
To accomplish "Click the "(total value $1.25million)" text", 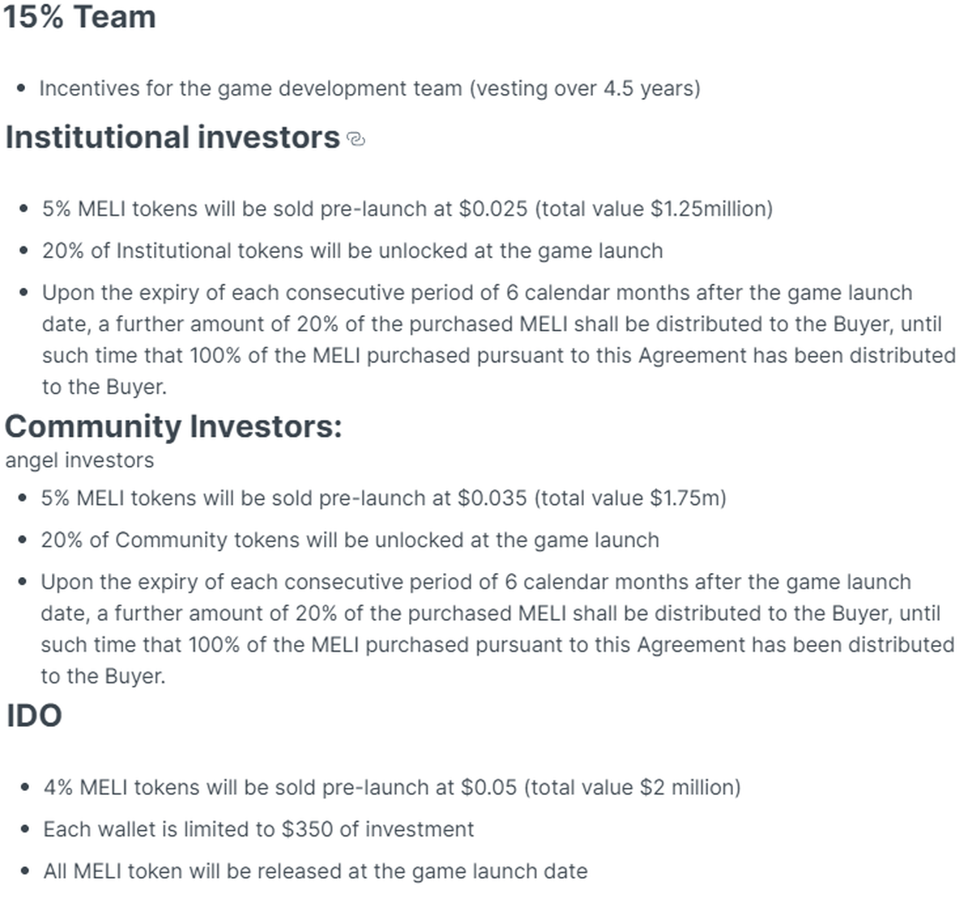I will pyautogui.click(x=653, y=208).
